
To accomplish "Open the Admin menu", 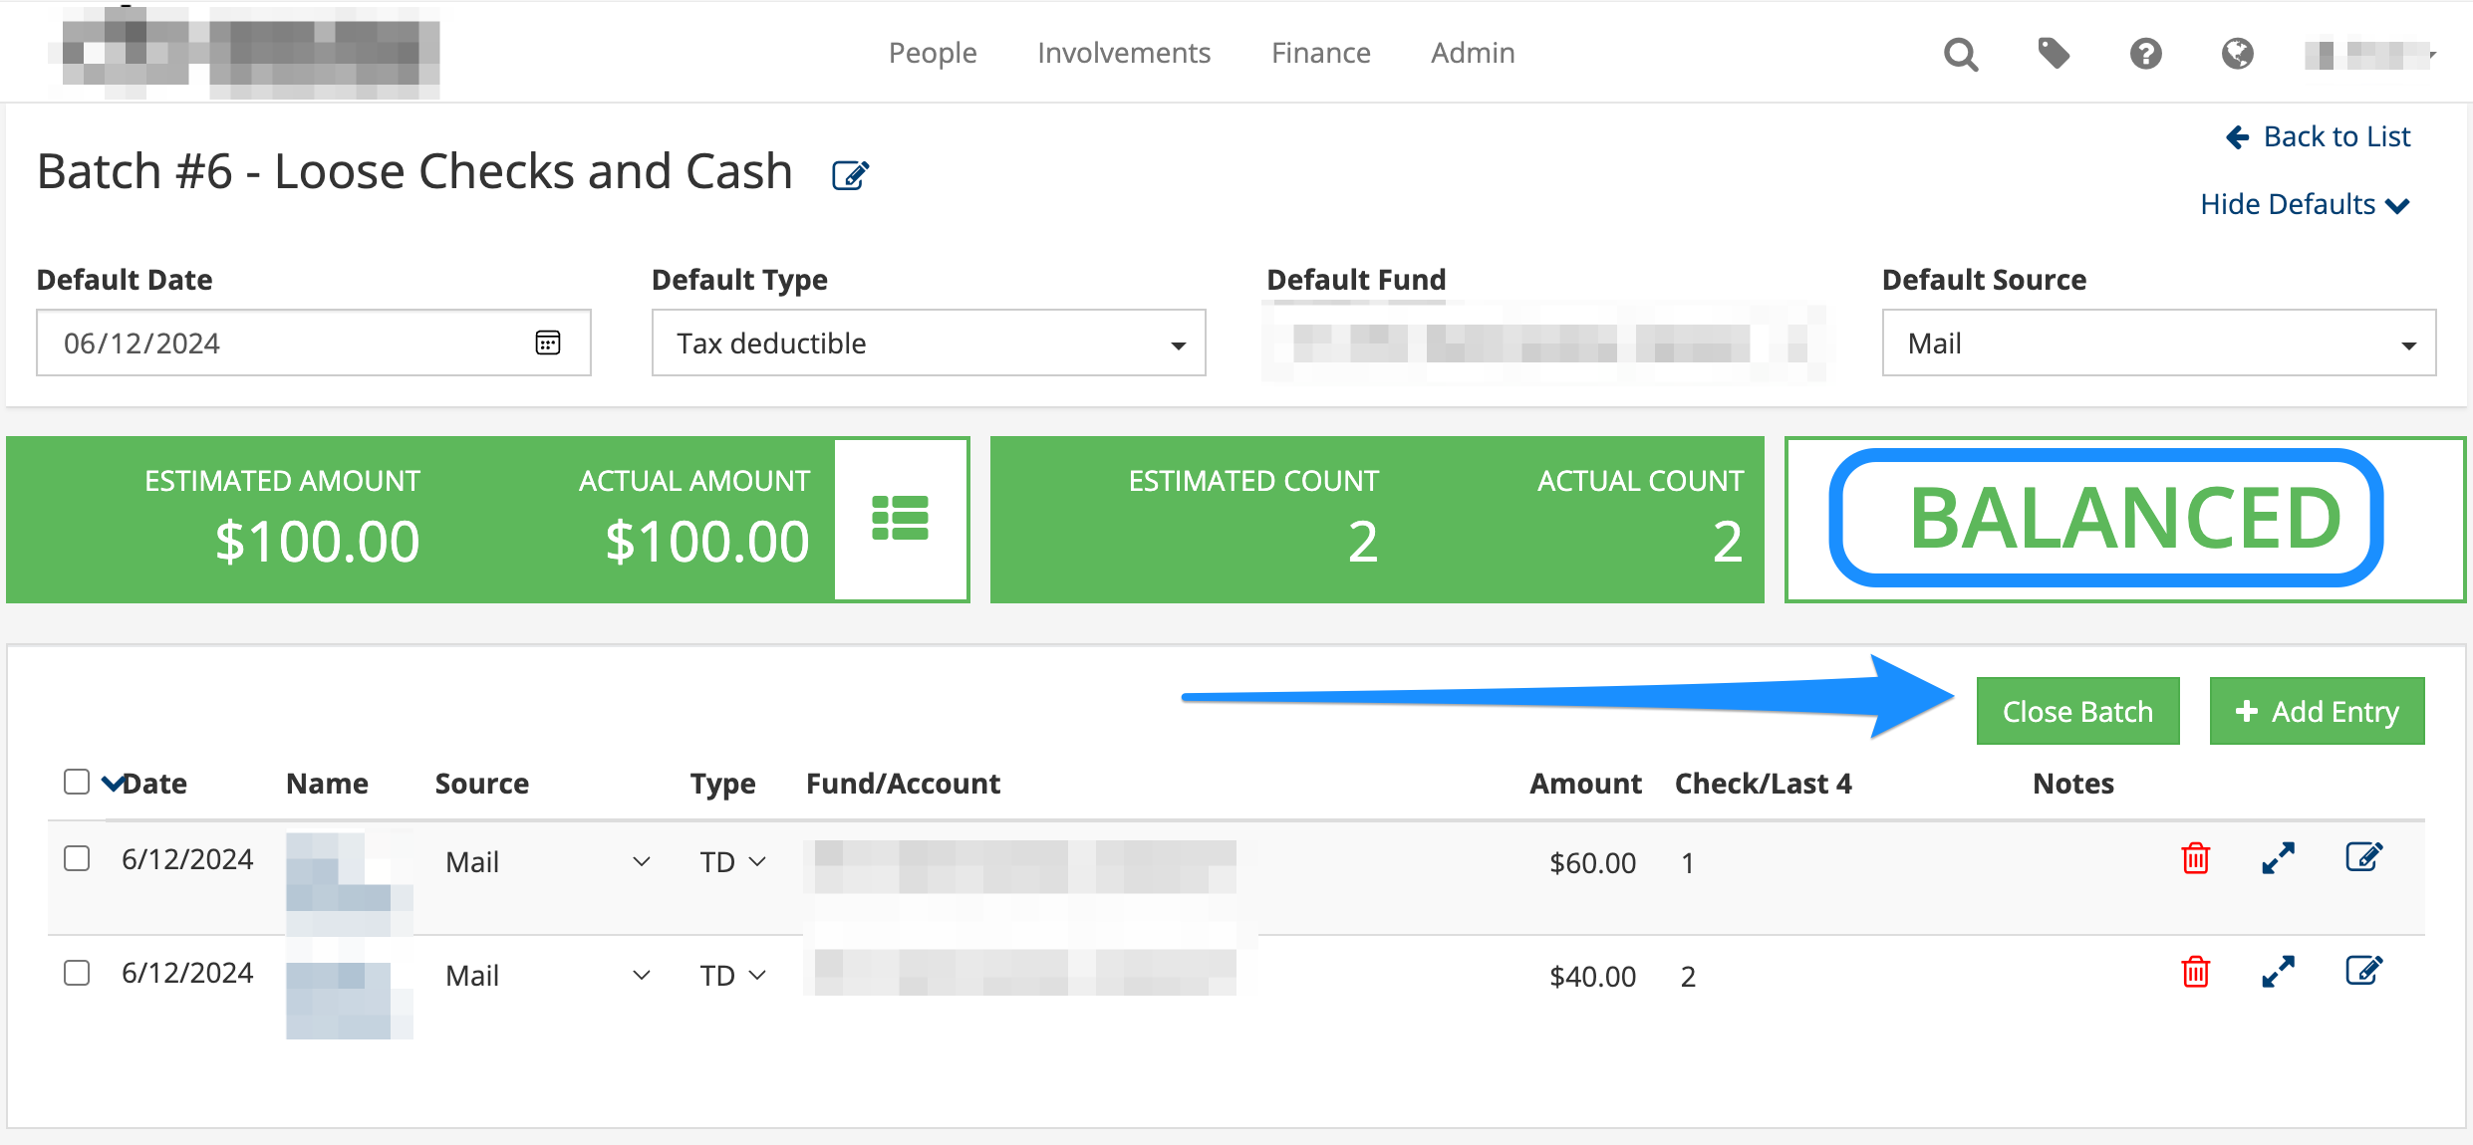I will [1473, 53].
